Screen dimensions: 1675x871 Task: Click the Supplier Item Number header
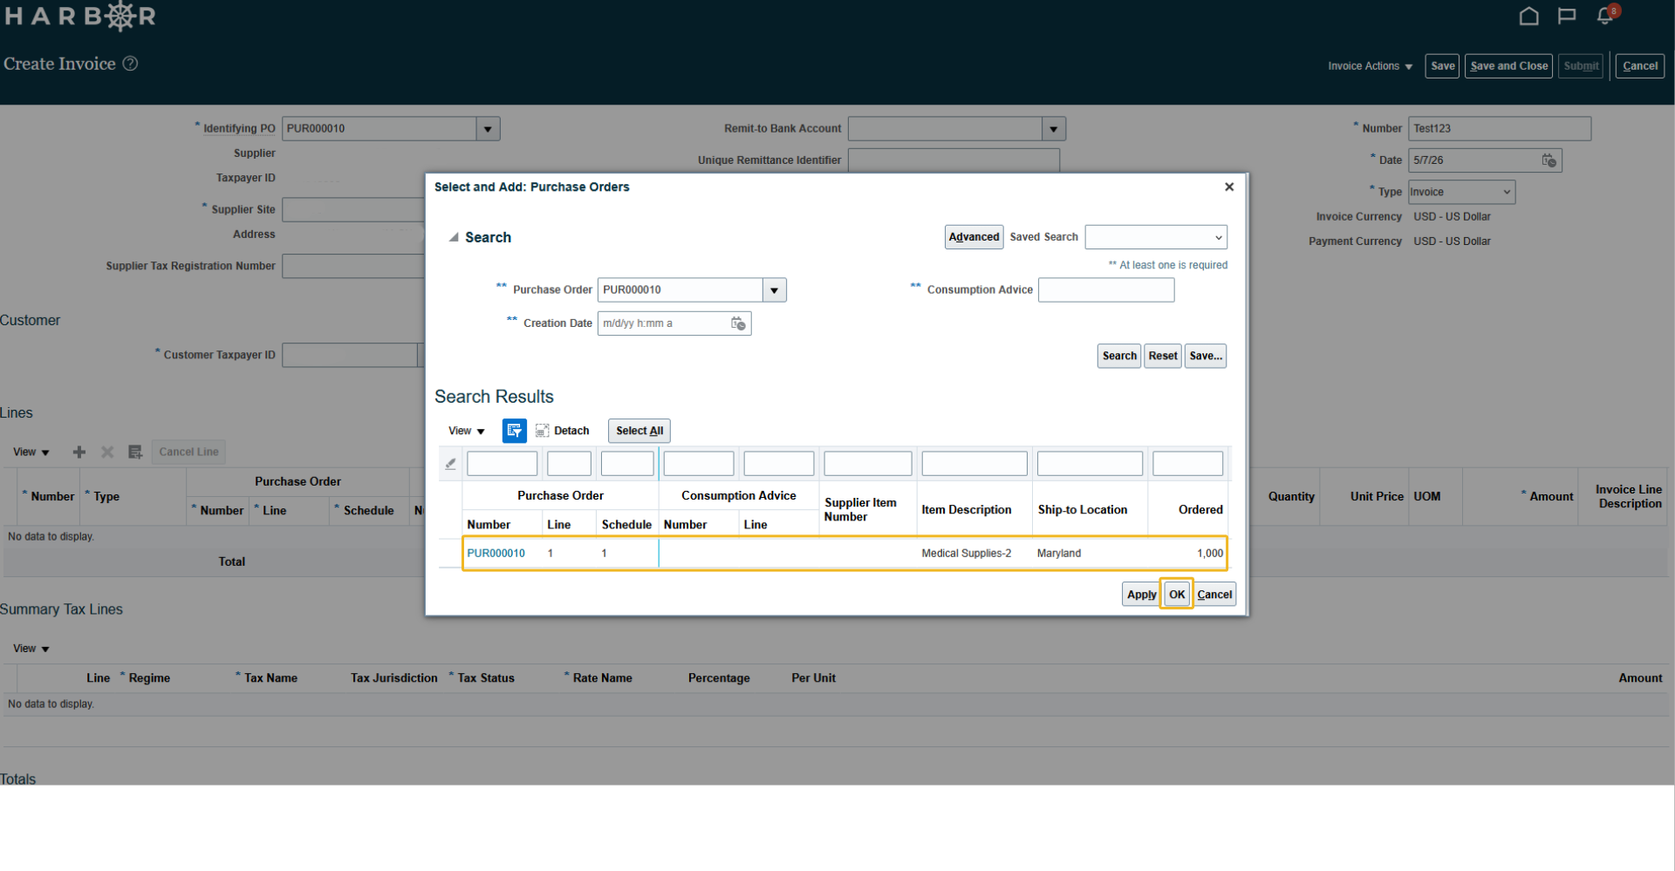coord(859,510)
